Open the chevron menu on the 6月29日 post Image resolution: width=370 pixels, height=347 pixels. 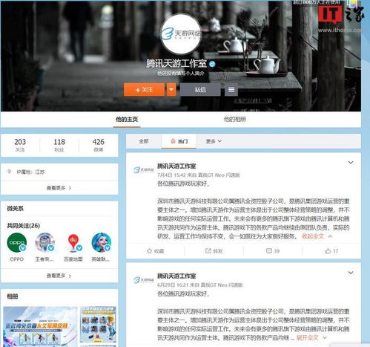(x=351, y=273)
